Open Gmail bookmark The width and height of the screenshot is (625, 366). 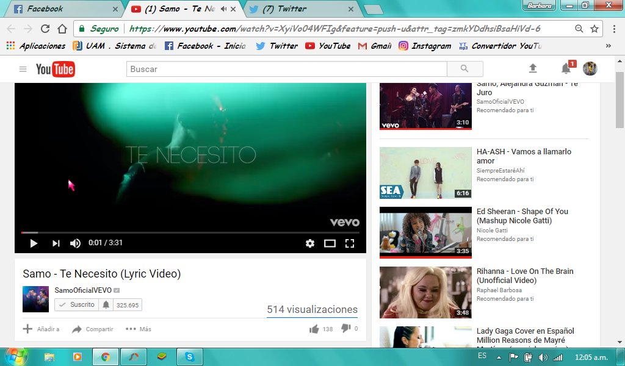pyautogui.click(x=375, y=46)
